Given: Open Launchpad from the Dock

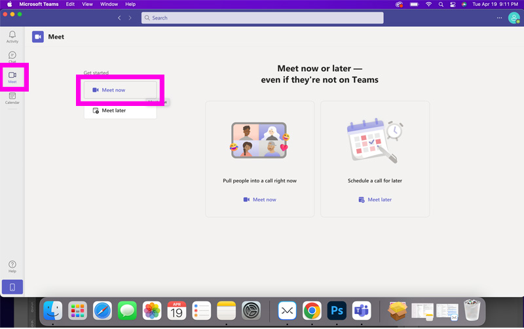Looking at the screenshot, I should coord(77,311).
